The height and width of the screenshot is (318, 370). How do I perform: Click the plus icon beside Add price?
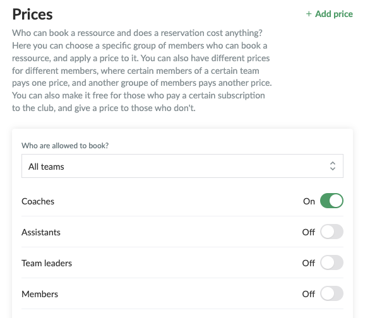pos(309,14)
